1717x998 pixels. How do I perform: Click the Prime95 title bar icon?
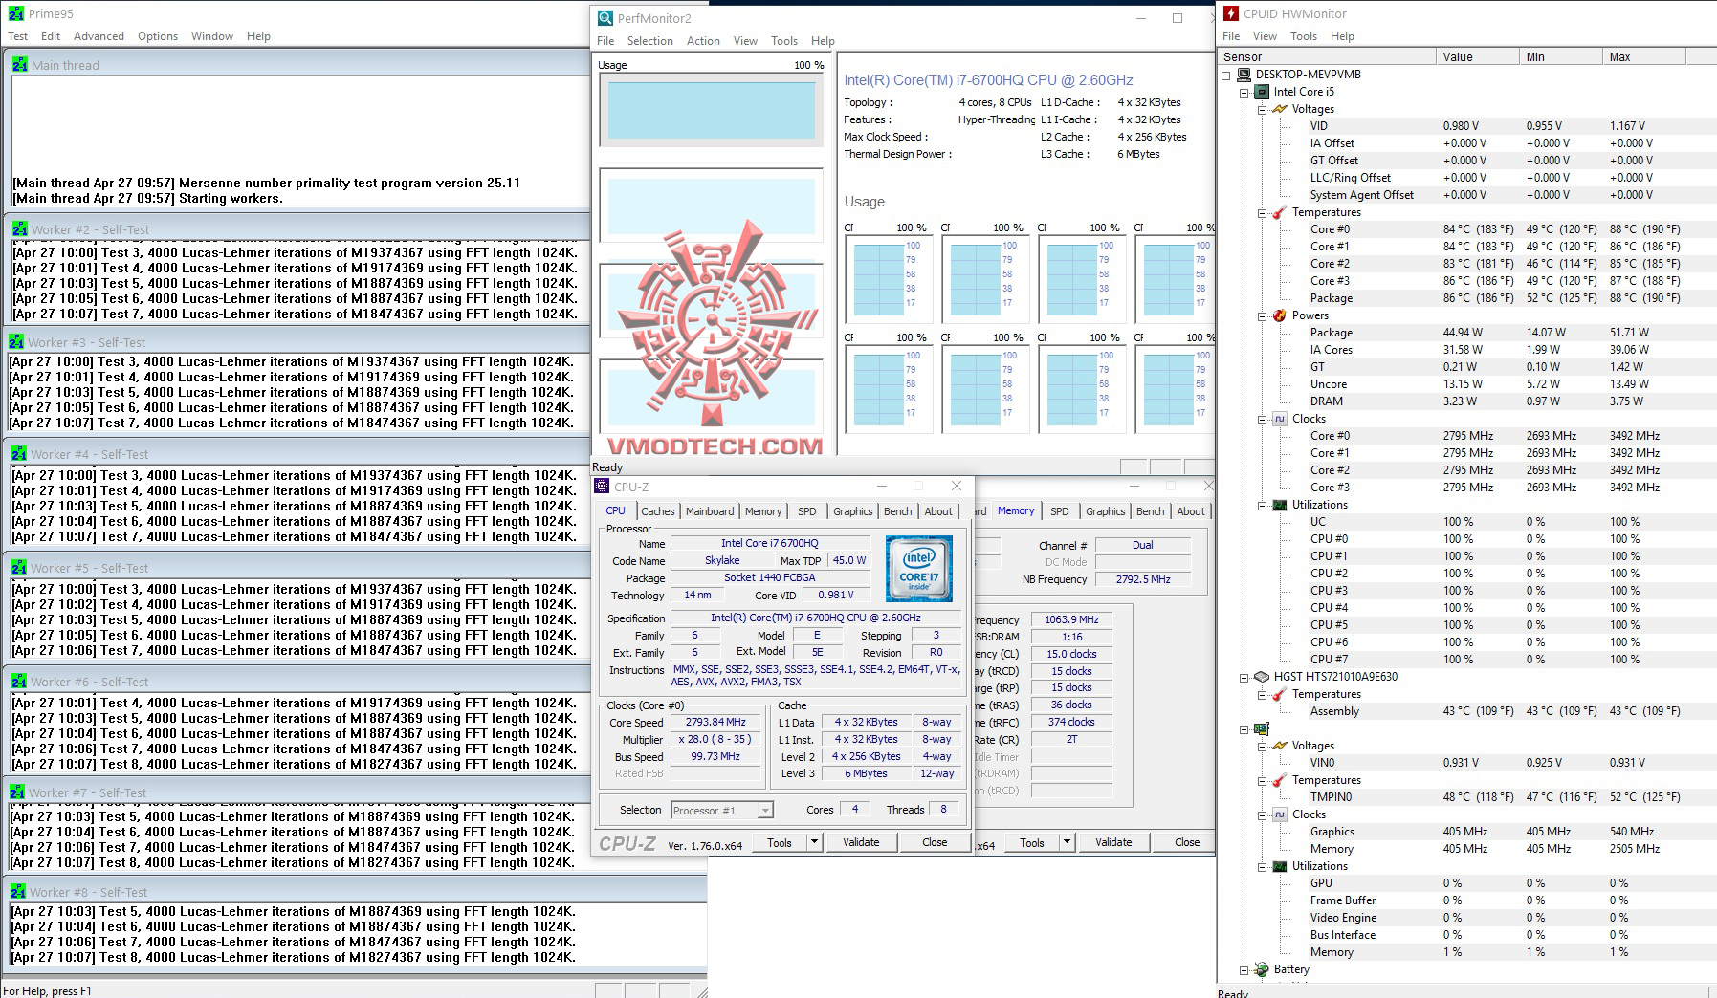[x=15, y=14]
